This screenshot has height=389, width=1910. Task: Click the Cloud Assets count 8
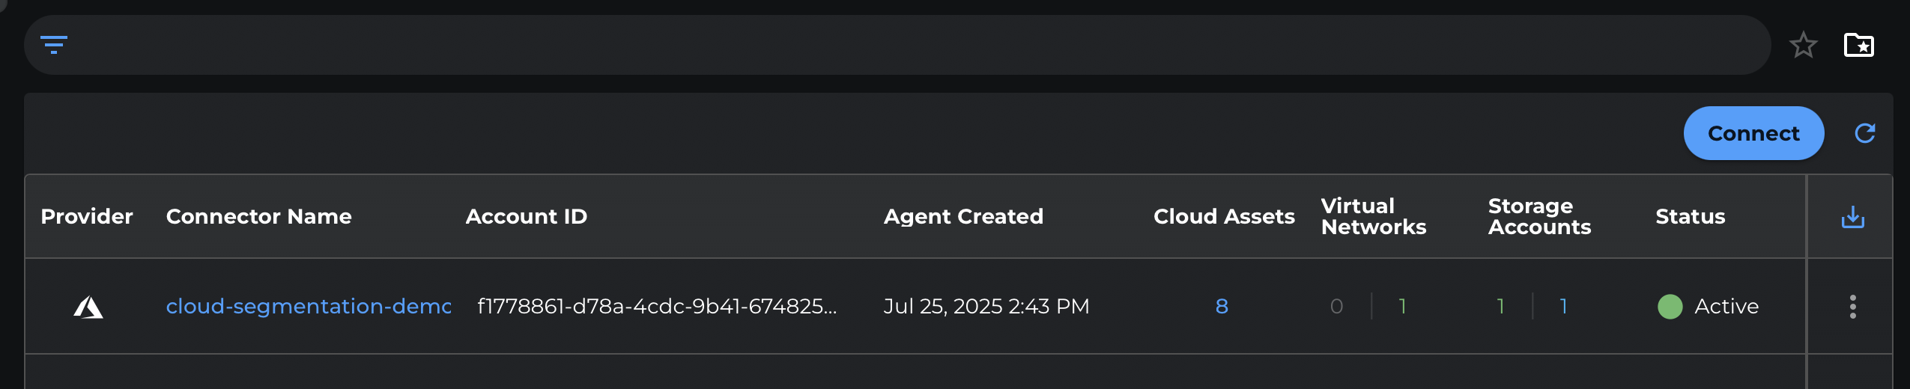point(1222,307)
